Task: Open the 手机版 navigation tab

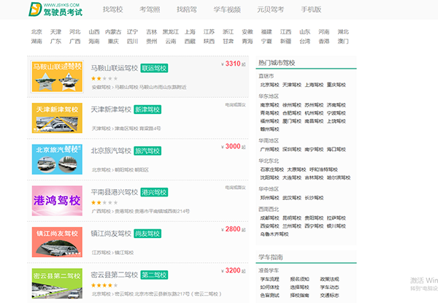Action: [x=311, y=9]
